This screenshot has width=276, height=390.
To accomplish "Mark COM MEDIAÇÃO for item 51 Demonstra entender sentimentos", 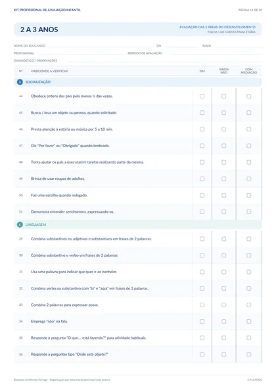I will (x=249, y=211).
